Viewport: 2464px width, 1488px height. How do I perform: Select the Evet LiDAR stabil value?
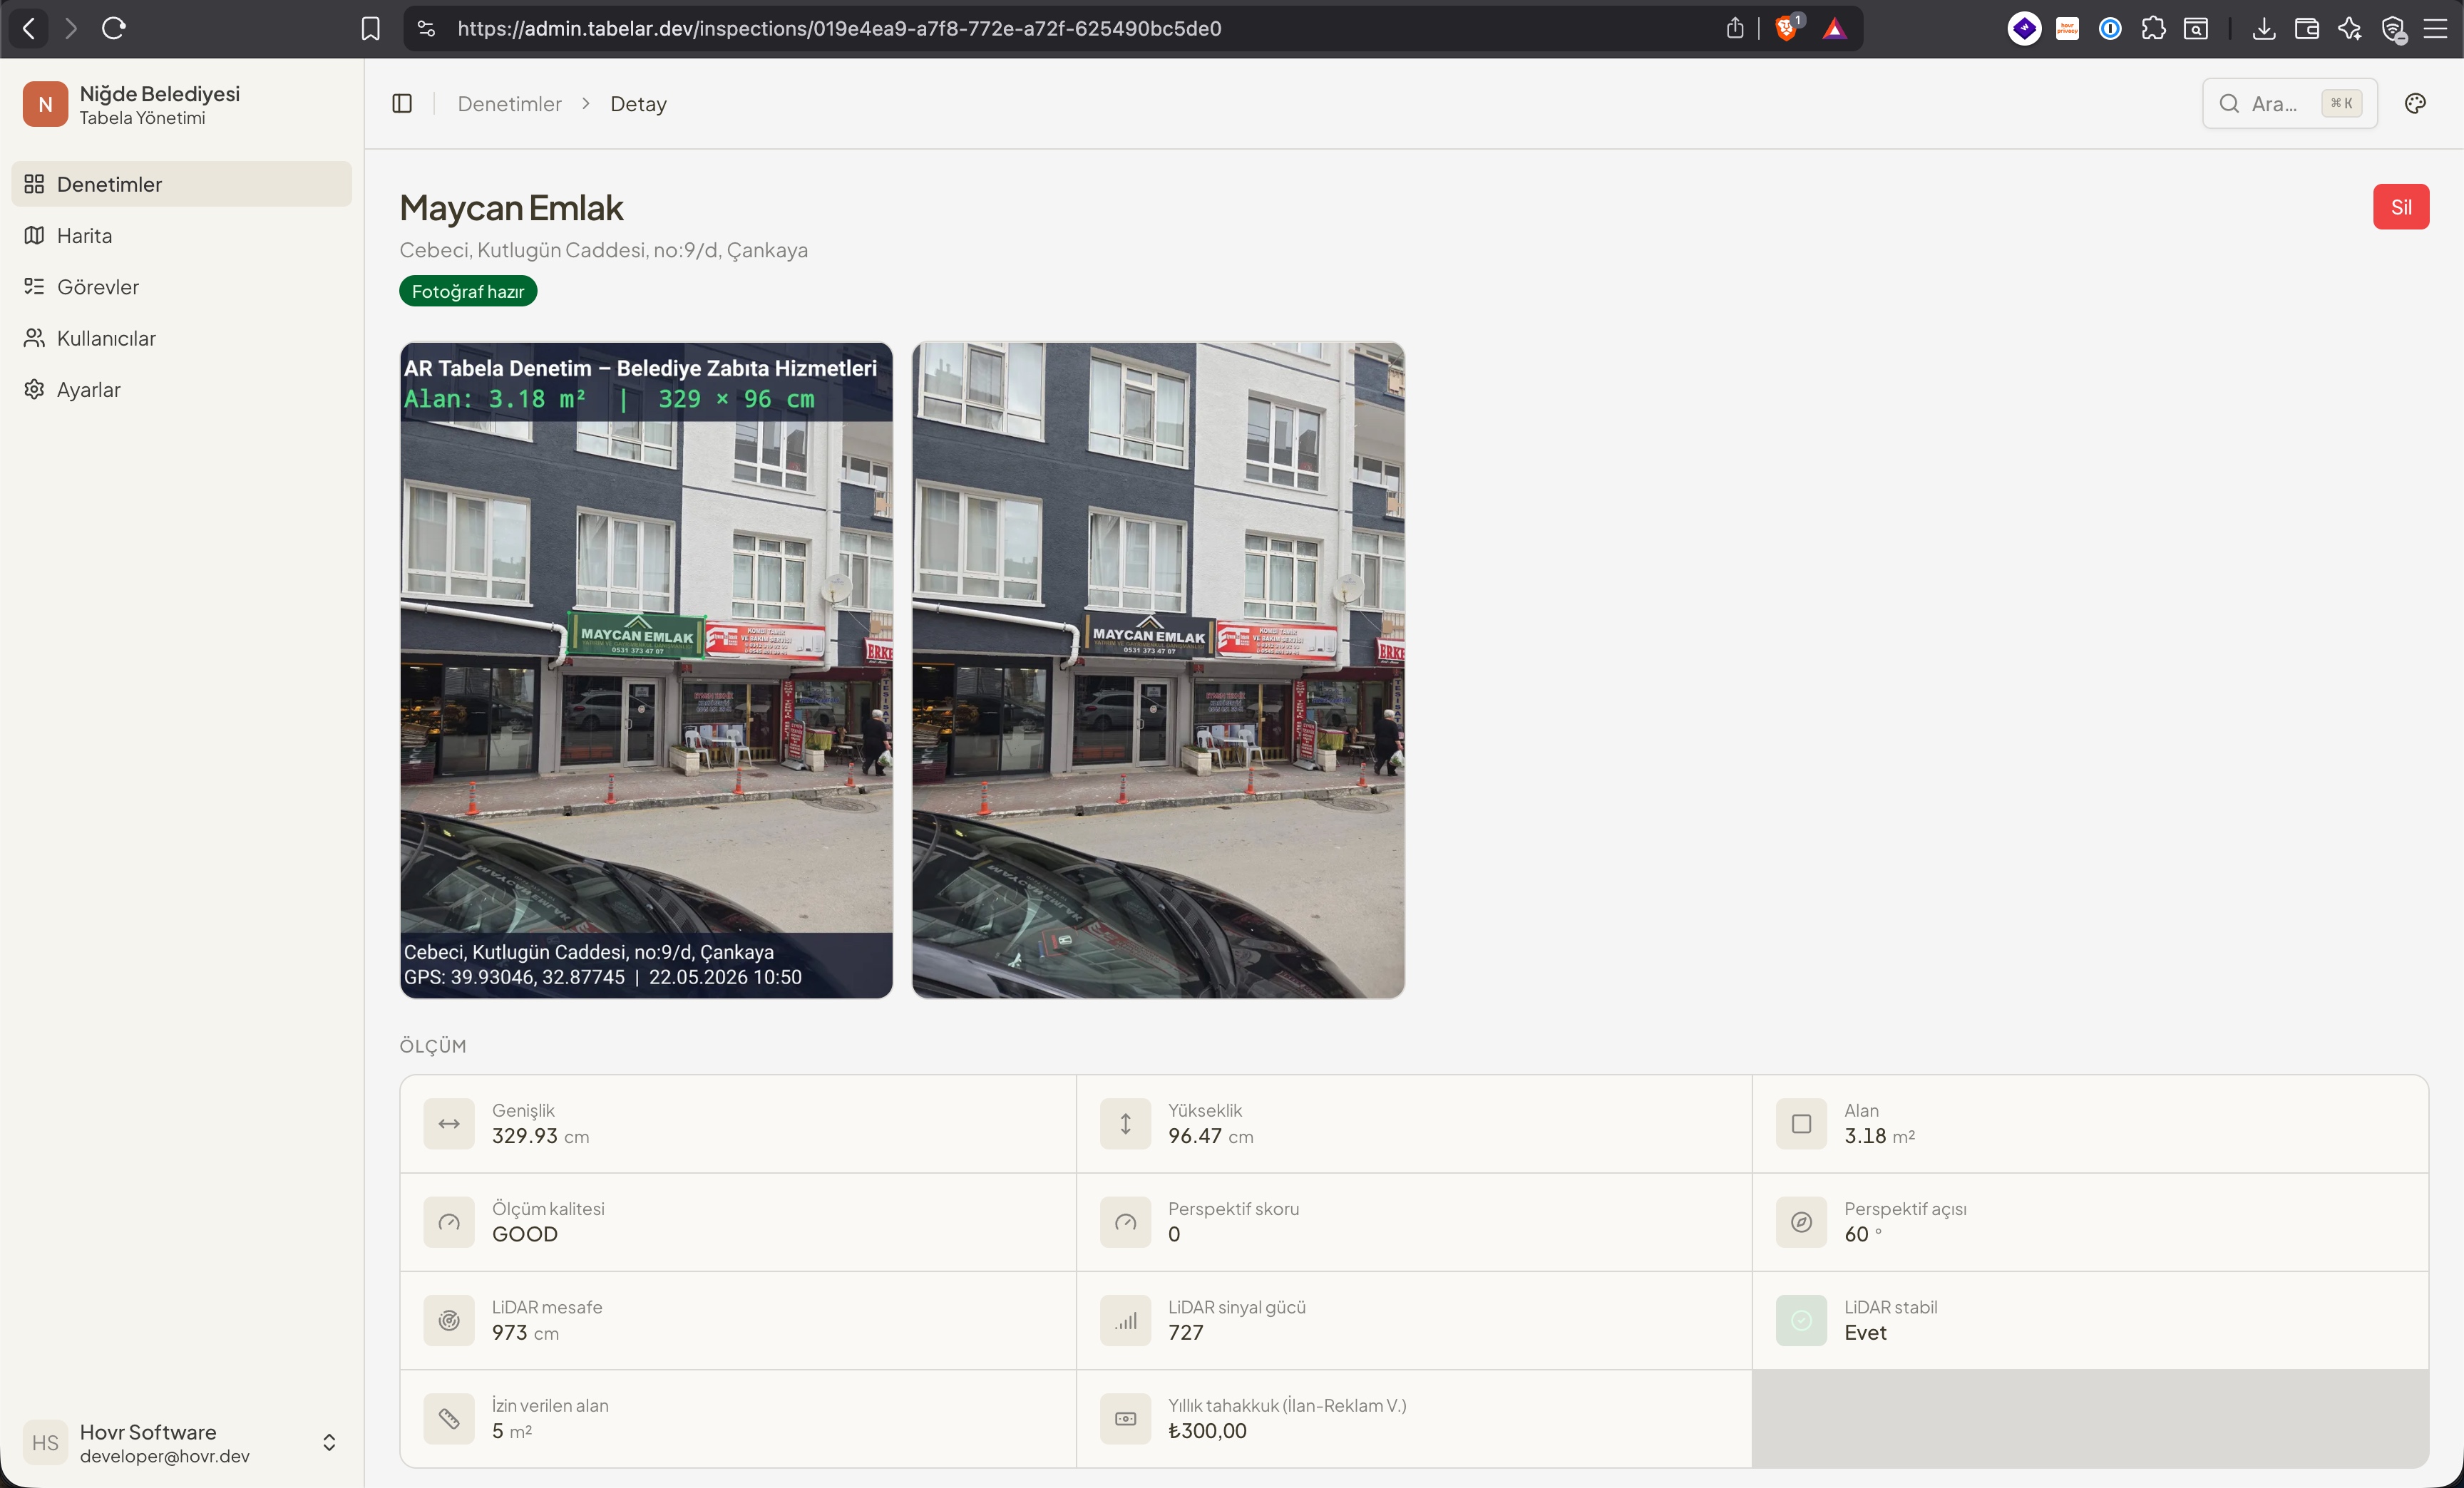[x=1865, y=1333]
